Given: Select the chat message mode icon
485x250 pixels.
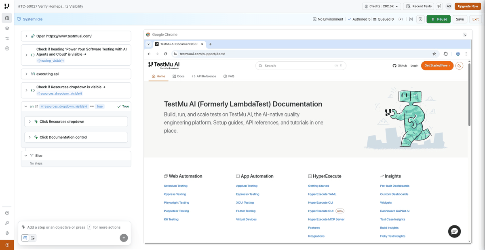Looking at the screenshot, I should pyautogui.click(x=25, y=238).
